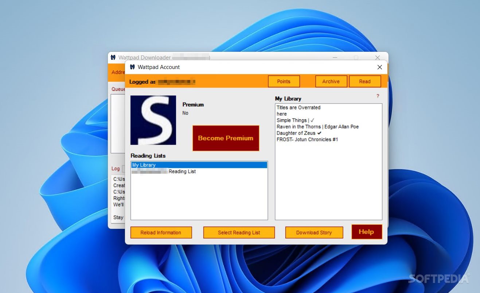
Task: Click the Log label in Wattpad Downloader
Action: (116, 169)
